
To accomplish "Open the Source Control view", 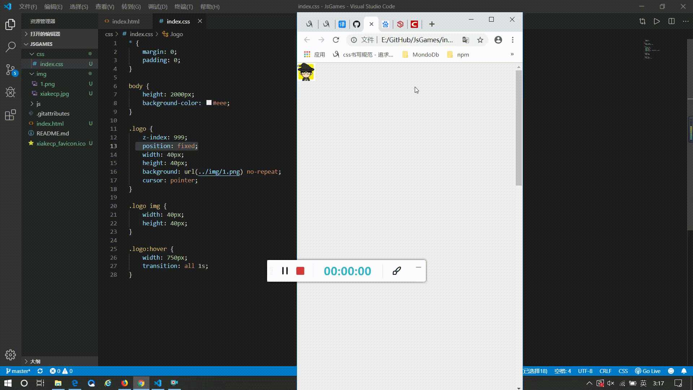I will tap(10, 69).
